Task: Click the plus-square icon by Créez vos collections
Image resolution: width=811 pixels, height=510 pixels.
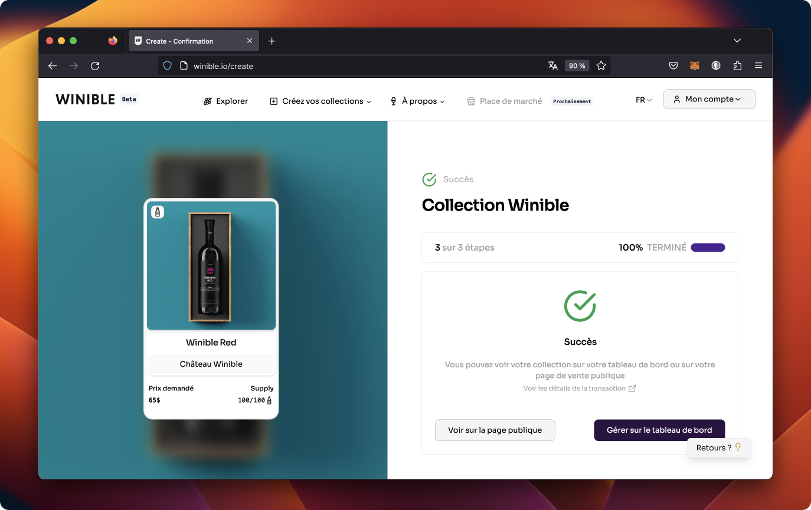Action: pos(274,101)
